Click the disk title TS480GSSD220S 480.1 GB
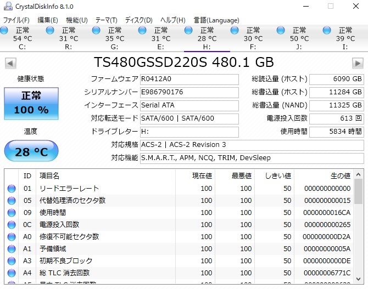This screenshot has height=289, width=368. coord(184,63)
